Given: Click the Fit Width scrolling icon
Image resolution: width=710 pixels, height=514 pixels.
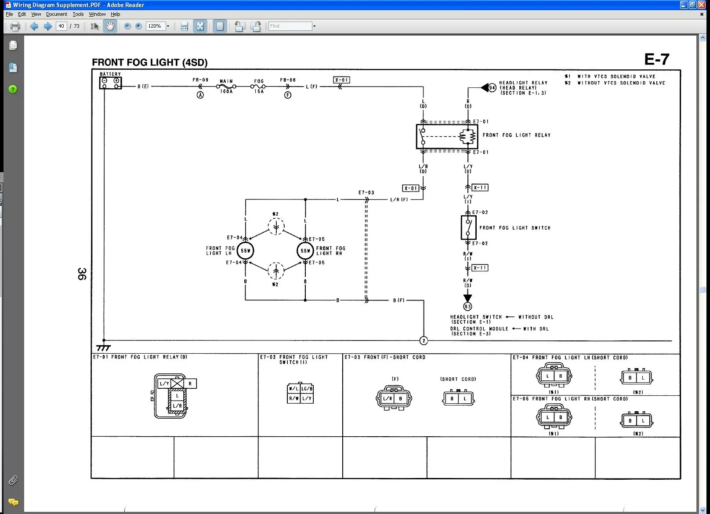Looking at the screenshot, I should coord(185,26).
